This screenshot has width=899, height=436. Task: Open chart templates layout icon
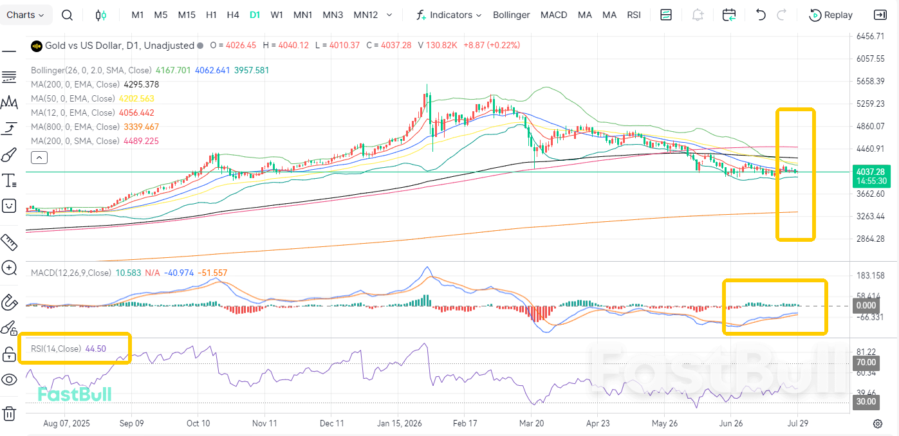point(666,15)
